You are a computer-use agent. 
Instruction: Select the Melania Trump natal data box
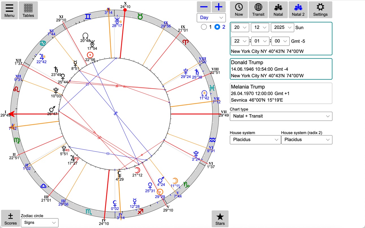coord(281,93)
